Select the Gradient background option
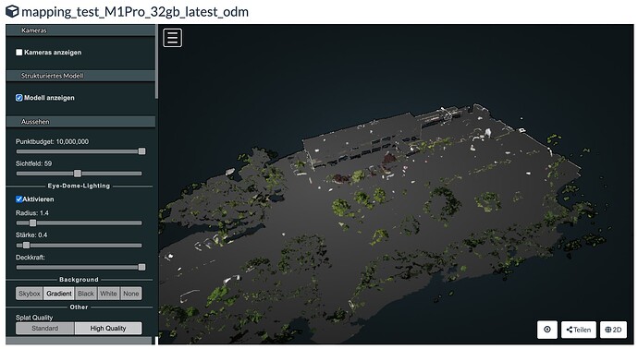Screen dimensions: 638x349 59,294
